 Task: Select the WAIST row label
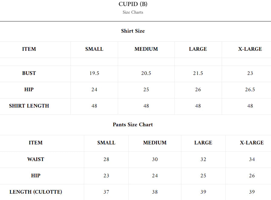36,159
